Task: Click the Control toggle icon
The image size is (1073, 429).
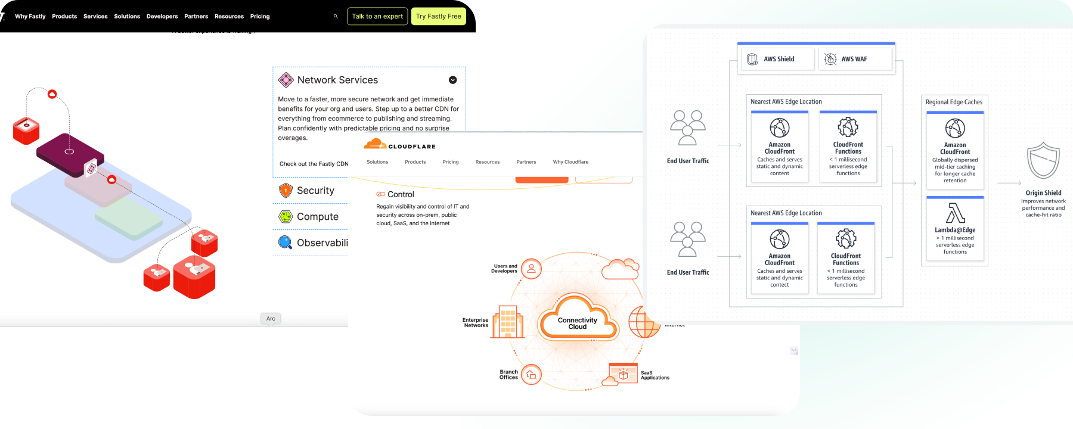Action: tap(380, 194)
